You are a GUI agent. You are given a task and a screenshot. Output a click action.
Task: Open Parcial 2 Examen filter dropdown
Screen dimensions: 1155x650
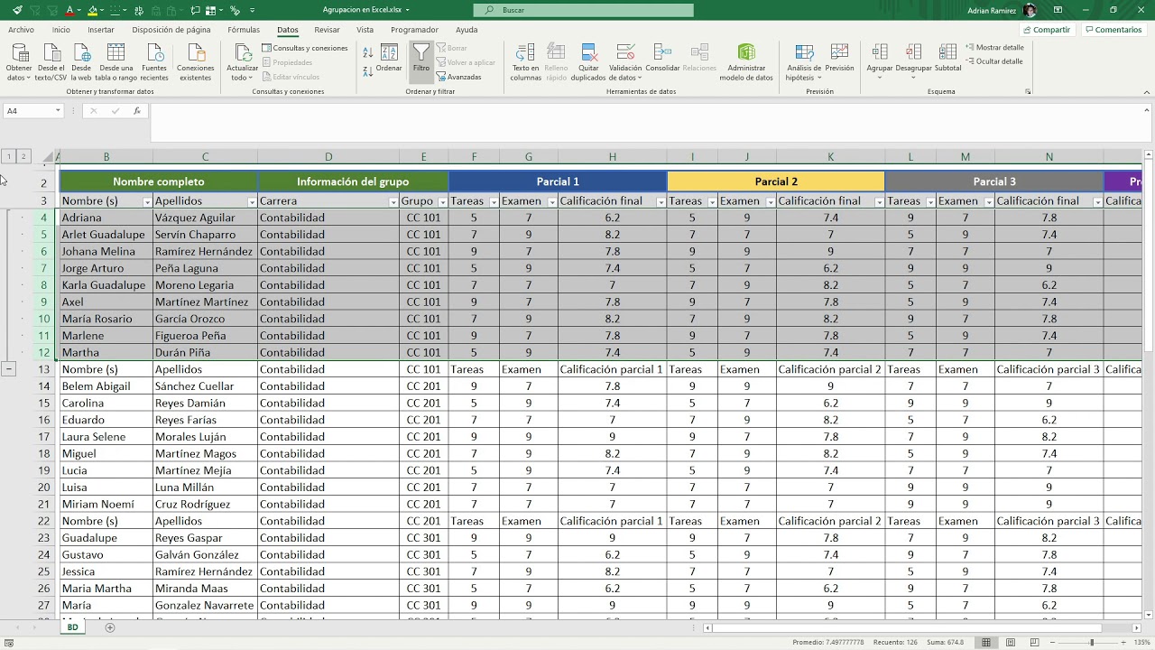click(771, 202)
